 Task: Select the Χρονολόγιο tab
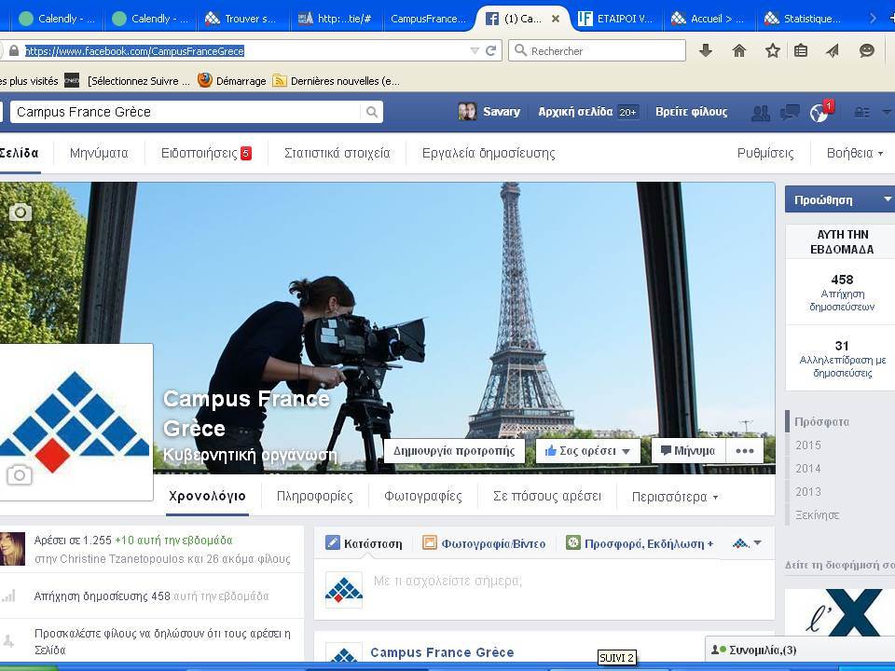(x=207, y=497)
